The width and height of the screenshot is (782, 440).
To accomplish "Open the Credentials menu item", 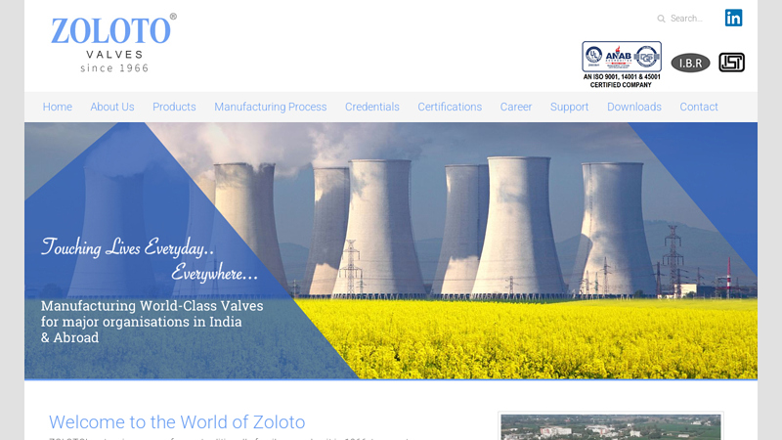I will [372, 107].
